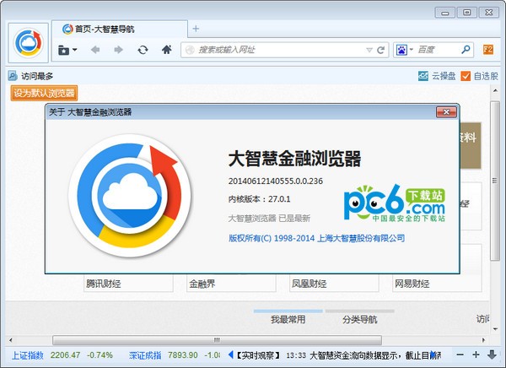This screenshot has height=368, width=506.
Task: Click the large cloud logo in dialog
Action: [130, 196]
